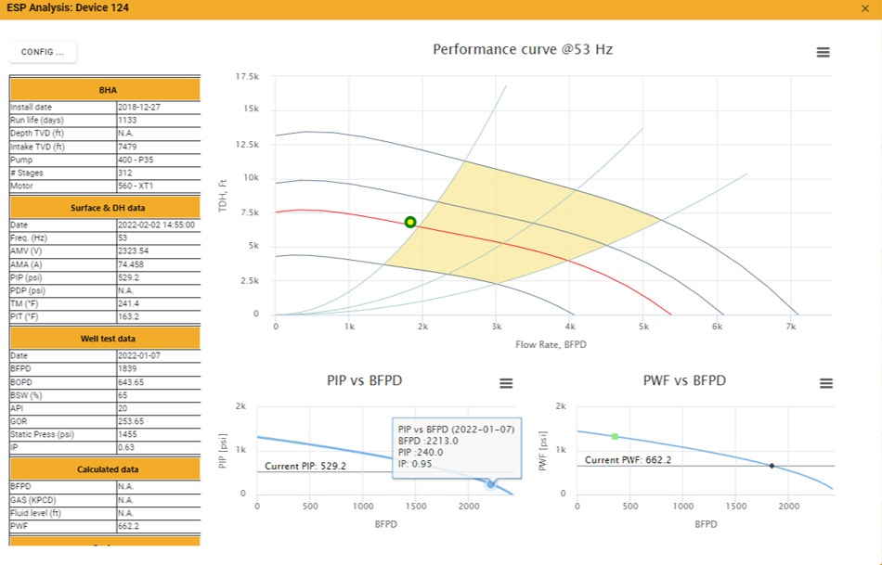The image size is (882, 565).
Task: Click the blue point on PIP curve
Action: tap(491, 484)
